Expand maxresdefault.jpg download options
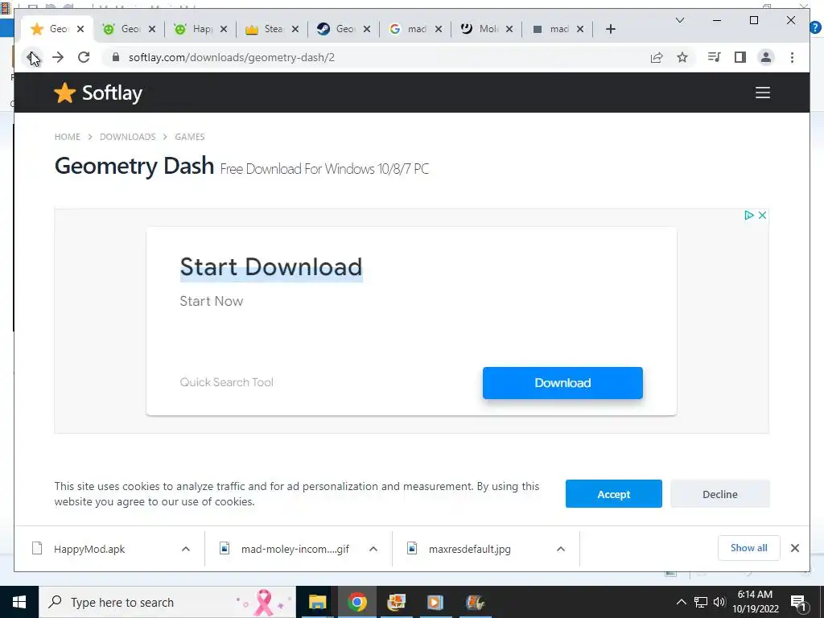This screenshot has width=824, height=618. coord(561,549)
